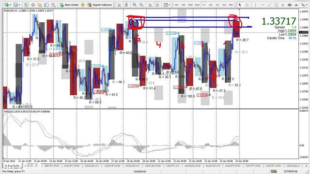The image size is (310, 174).
Task: Zoom in on the chart
Action: pos(135,5)
